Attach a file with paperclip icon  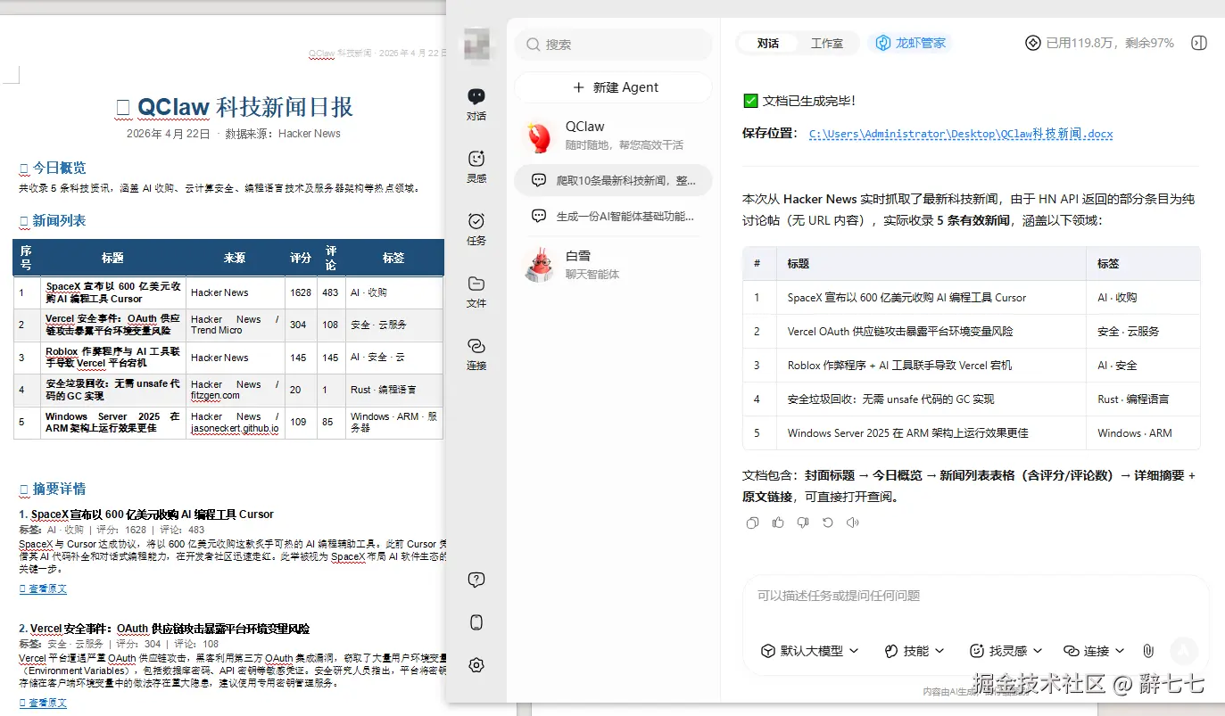click(x=1148, y=651)
